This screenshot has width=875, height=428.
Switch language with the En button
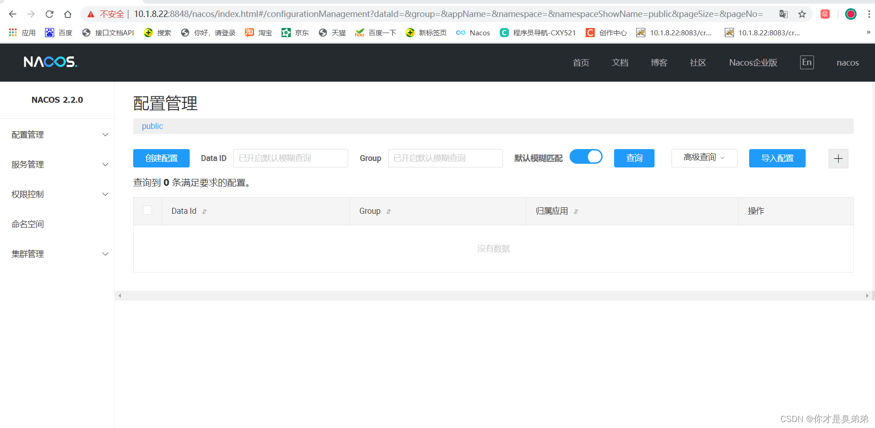click(807, 62)
